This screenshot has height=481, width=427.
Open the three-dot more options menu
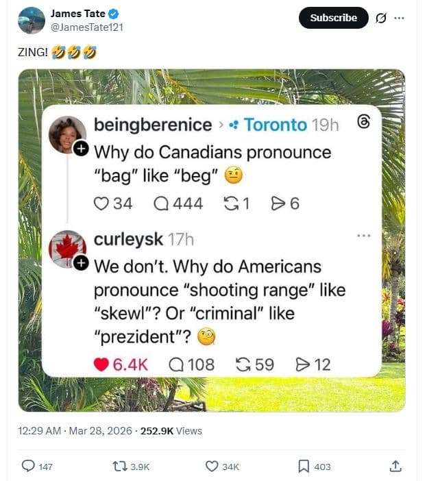(x=399, y=18)
